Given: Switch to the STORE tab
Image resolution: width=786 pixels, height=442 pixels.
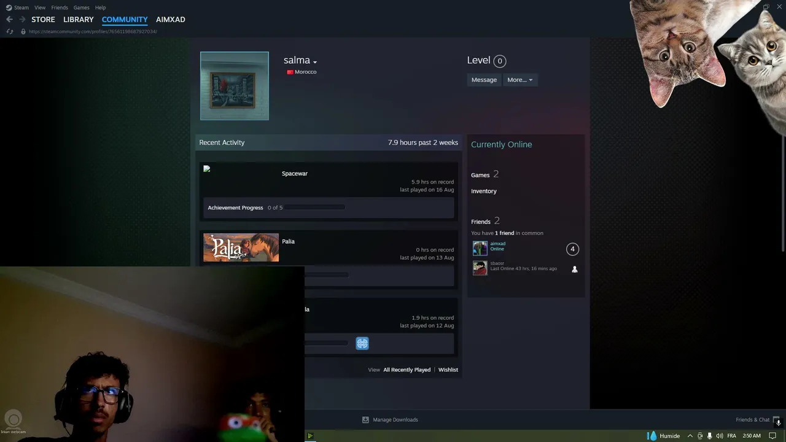Looking at the screenshot, I should [x=43, y=20].
